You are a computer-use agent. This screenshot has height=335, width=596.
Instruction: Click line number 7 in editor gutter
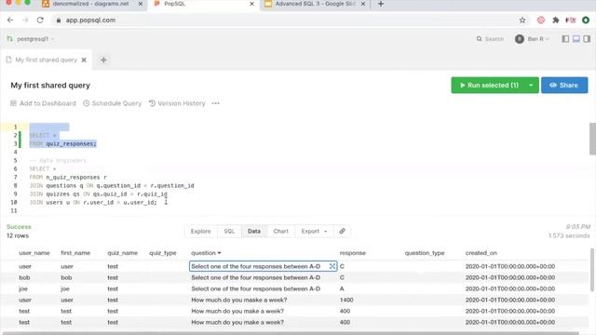coord(15,178)
